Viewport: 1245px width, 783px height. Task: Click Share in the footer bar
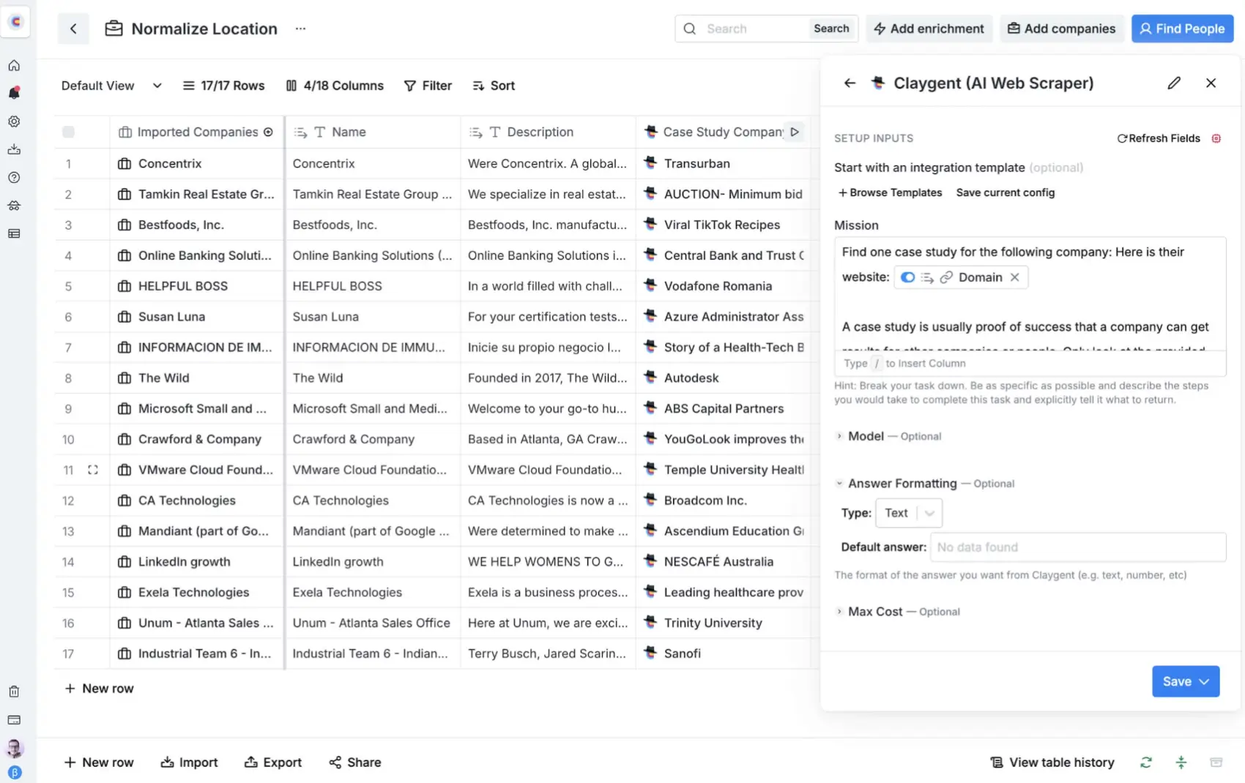355,763
